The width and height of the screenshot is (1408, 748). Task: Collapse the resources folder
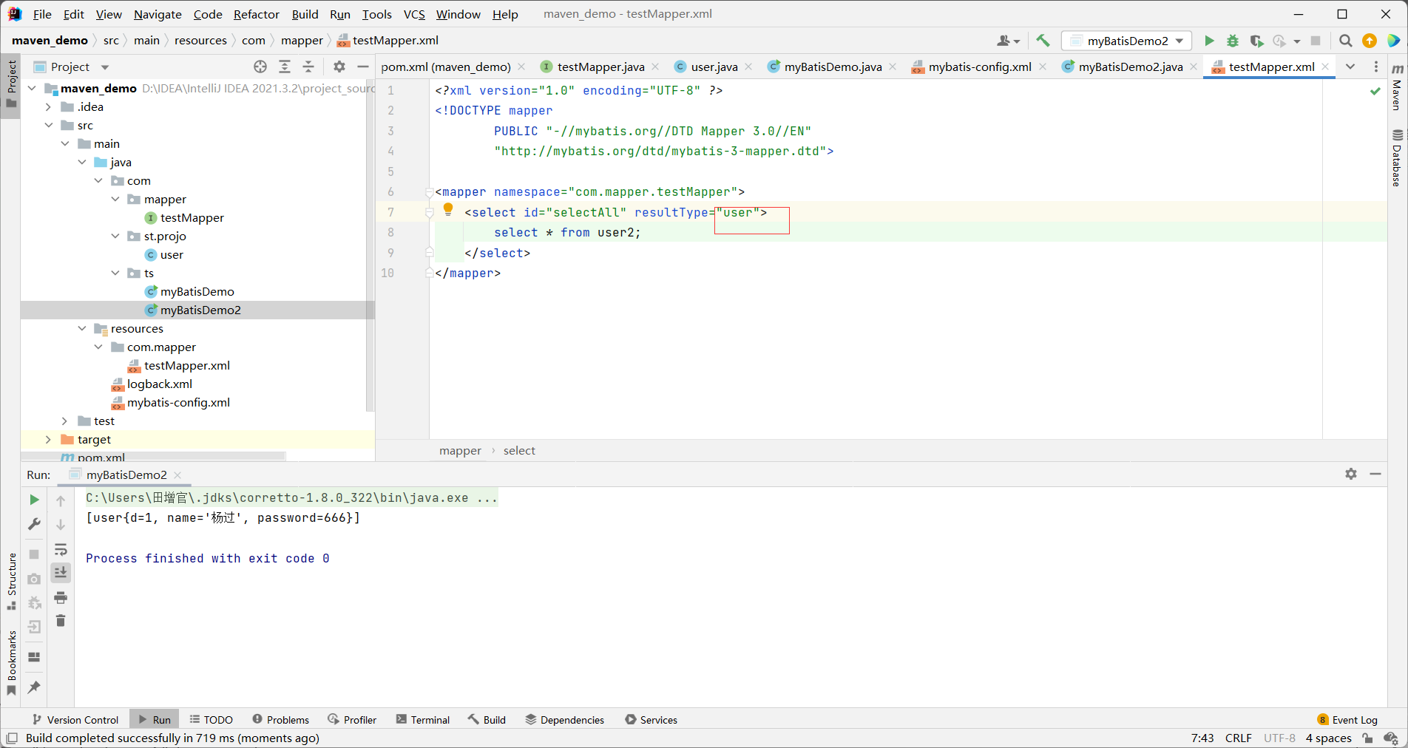(82, 328)
